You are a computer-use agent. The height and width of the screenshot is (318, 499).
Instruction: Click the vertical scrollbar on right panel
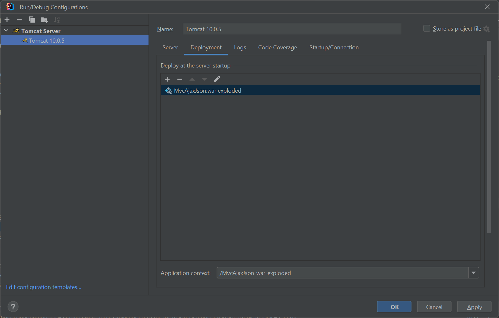[489, 137]
